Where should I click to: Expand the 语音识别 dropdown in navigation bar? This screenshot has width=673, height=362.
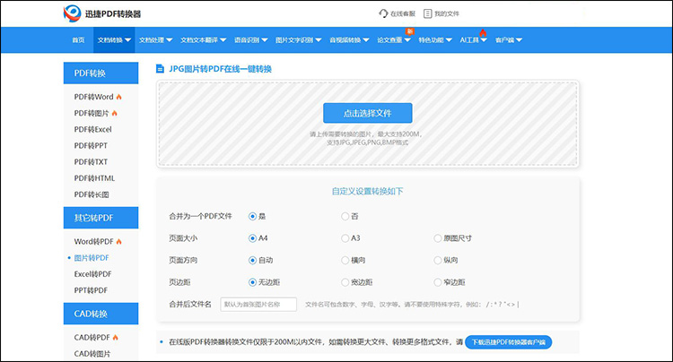pos(252,40)
